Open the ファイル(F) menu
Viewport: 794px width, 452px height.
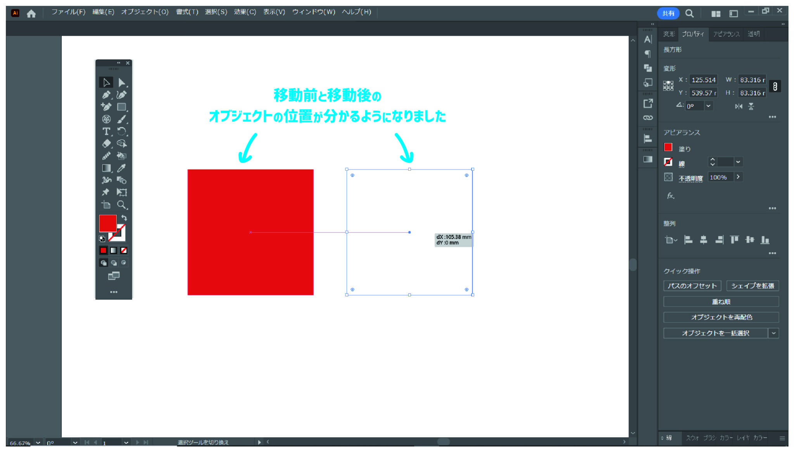click(69, 12)
